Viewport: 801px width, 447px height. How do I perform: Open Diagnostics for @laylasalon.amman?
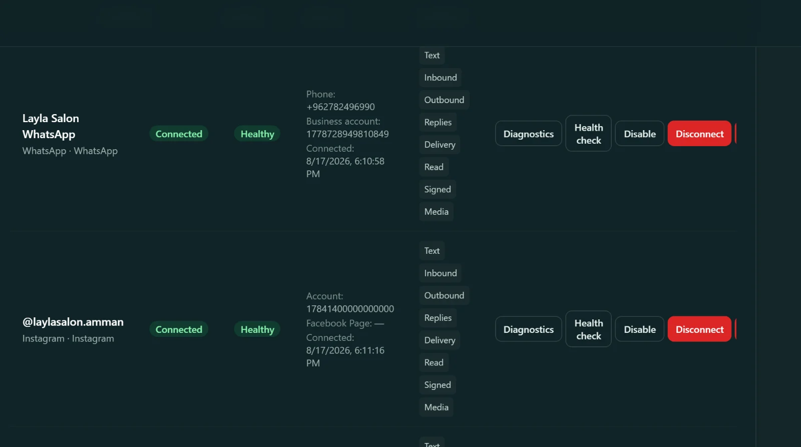[x=529, y=329]
